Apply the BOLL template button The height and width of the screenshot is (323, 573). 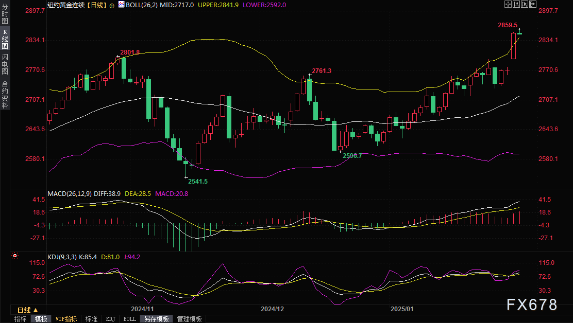point(129,319)
